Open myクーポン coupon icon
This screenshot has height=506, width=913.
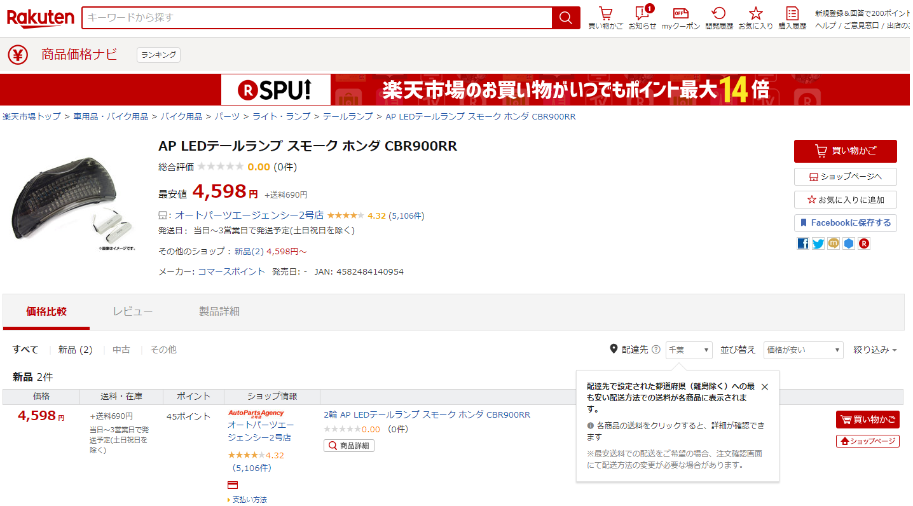[681, 18]
